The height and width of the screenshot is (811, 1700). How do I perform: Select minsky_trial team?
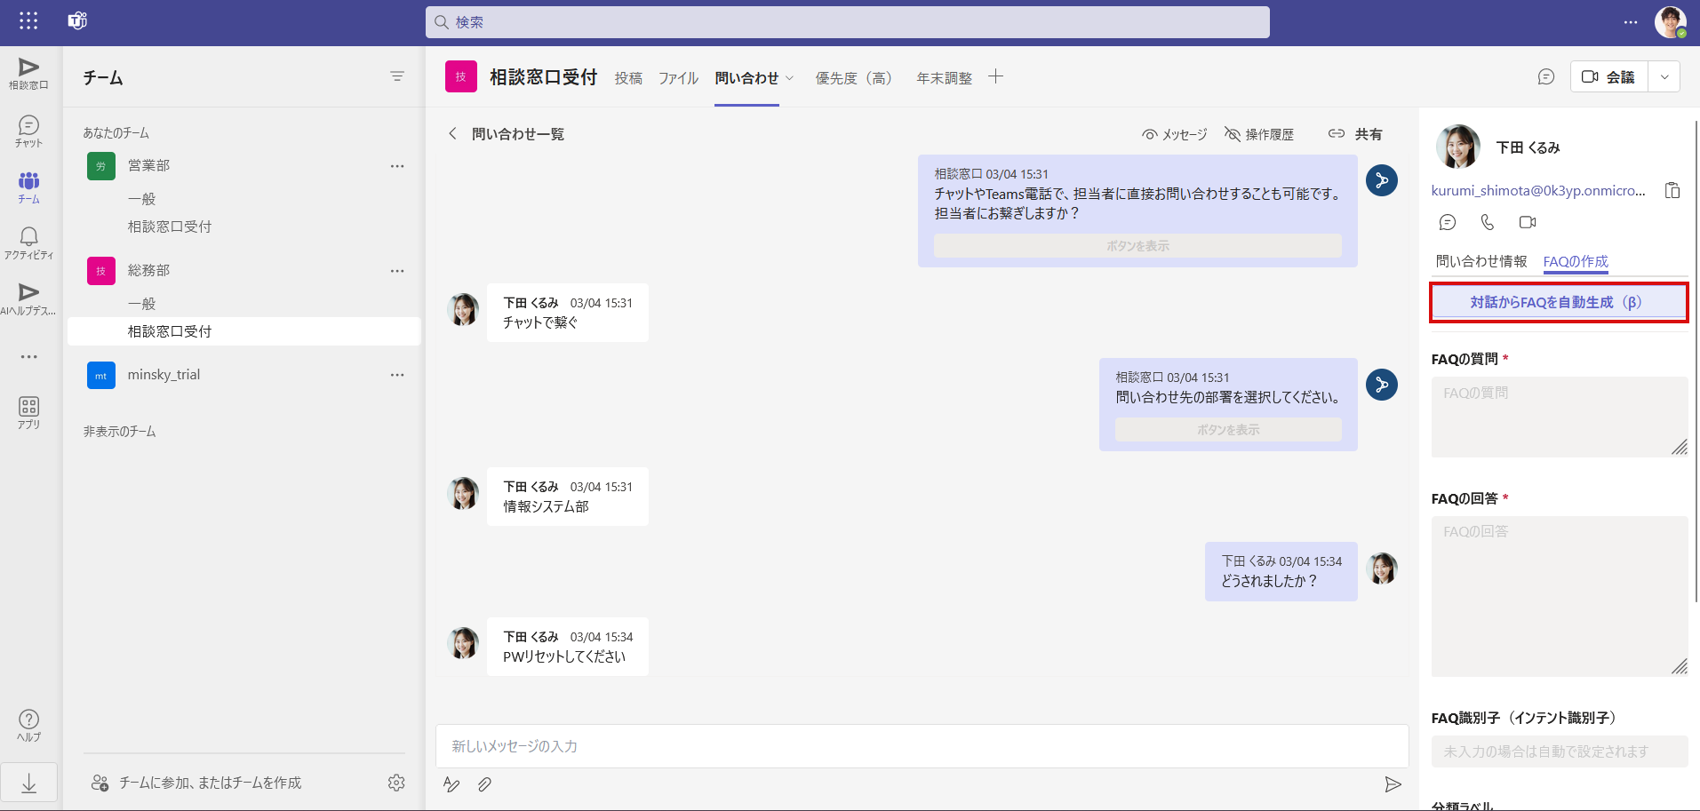tap(164, 375)
